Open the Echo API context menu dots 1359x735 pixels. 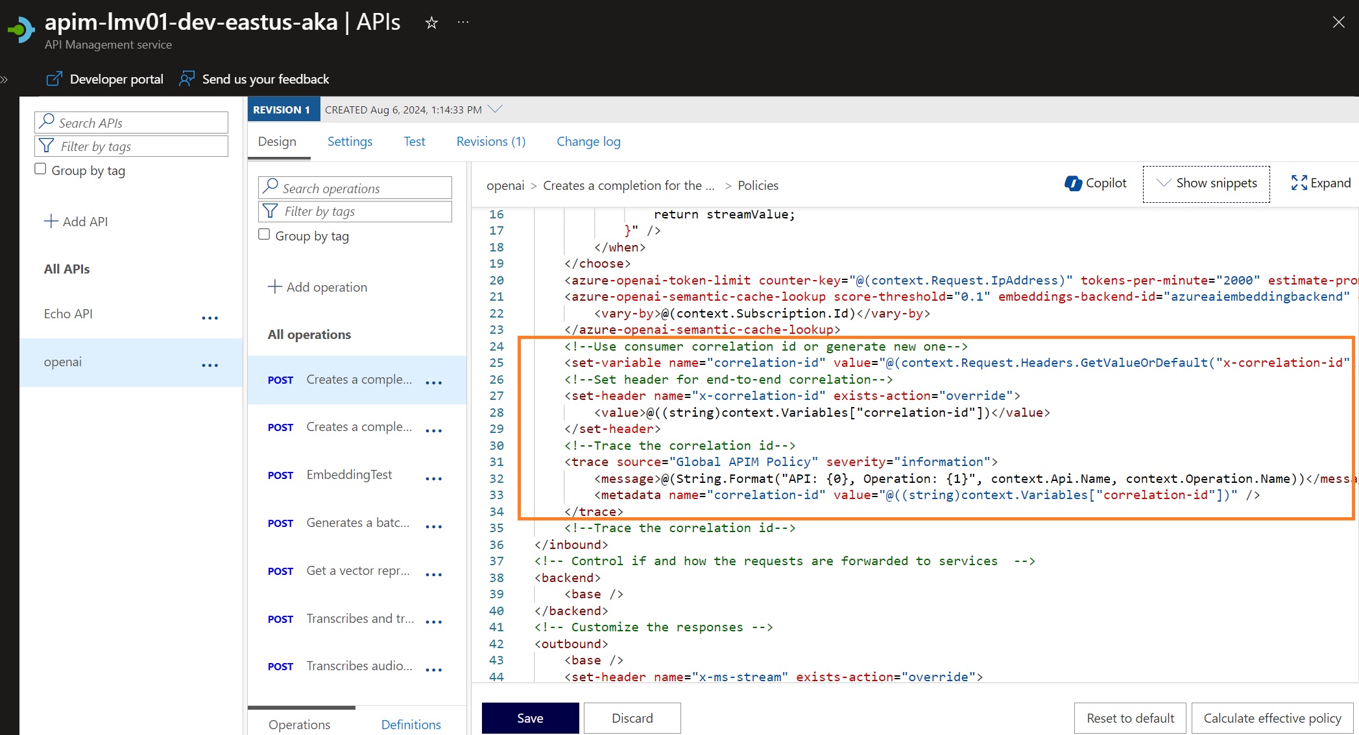tap(210, 318)
